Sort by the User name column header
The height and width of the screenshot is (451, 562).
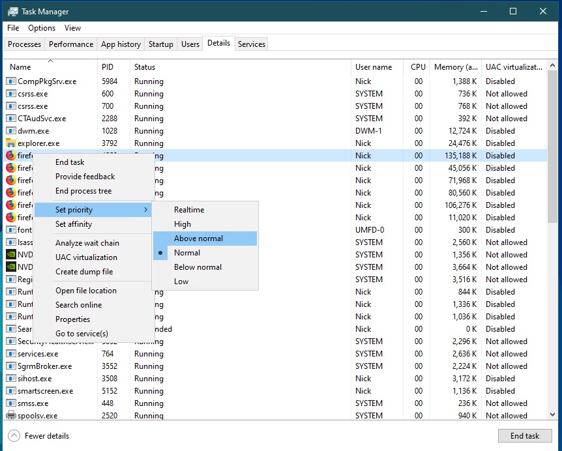coord(377,67)
